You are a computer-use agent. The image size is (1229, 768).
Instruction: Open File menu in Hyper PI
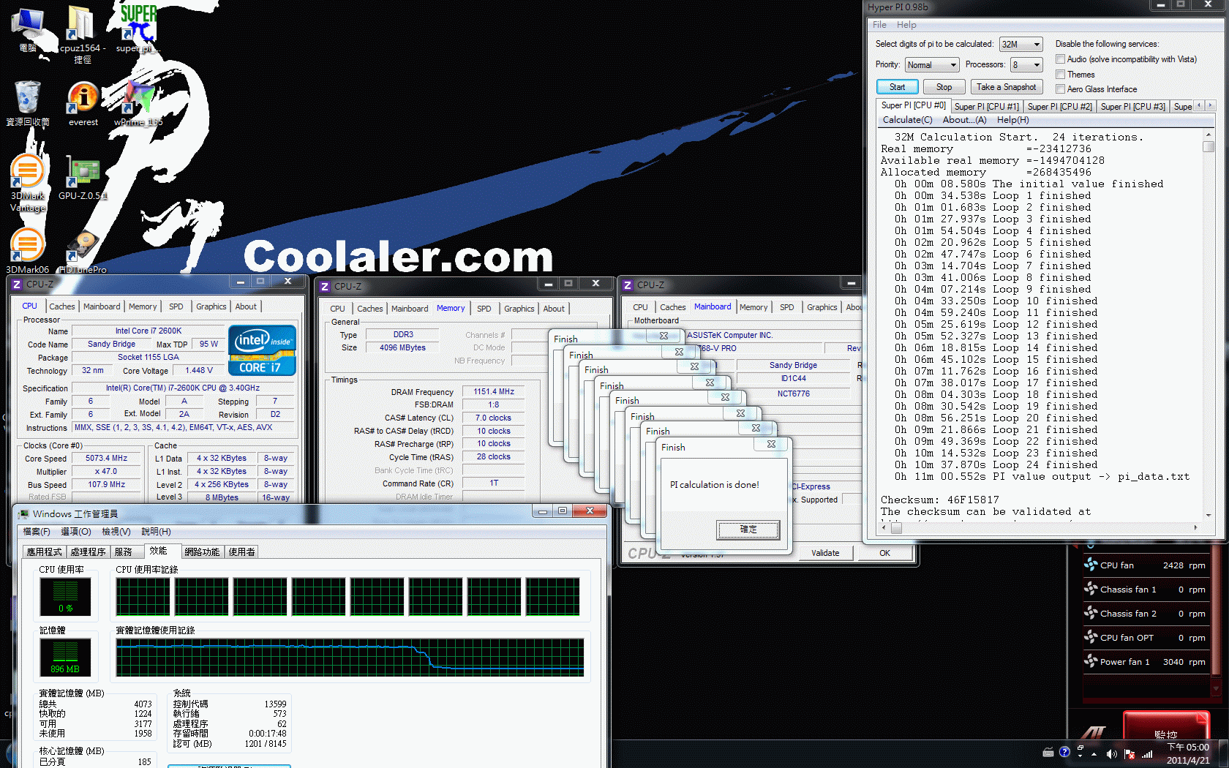coord(879,25)
